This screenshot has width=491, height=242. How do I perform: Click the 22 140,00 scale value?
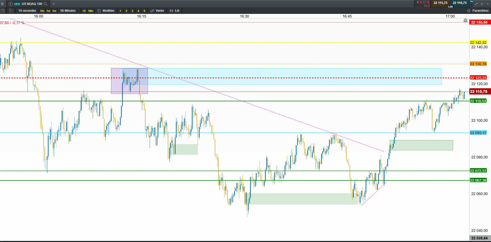480,47
